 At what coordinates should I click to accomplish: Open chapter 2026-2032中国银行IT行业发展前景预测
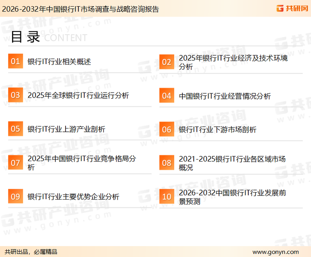click(x=232, y=197)
